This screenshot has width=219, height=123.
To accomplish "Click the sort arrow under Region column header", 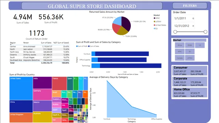I will pyautogui.click(x=11, y=44).
